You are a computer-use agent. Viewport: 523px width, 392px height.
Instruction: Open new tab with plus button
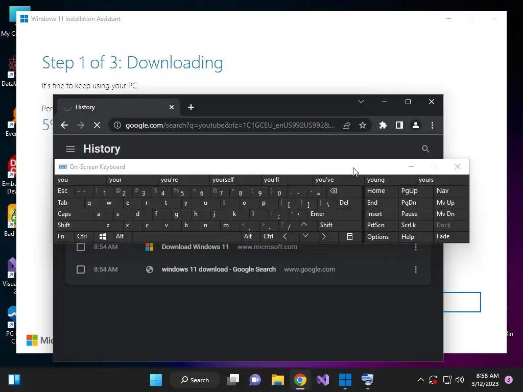[x=191, y=107]
